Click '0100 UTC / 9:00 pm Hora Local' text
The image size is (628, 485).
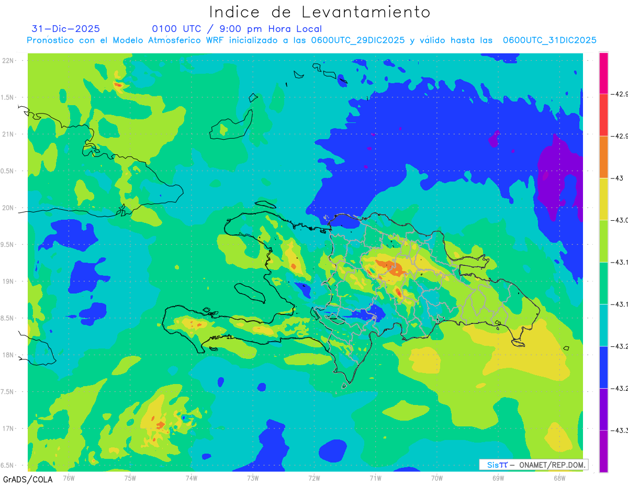237,29
